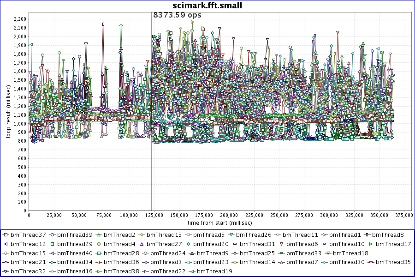This screenshot has height=277, width=415.
Task: Click the bmThread37 legend marker icon
Action: 6,235
